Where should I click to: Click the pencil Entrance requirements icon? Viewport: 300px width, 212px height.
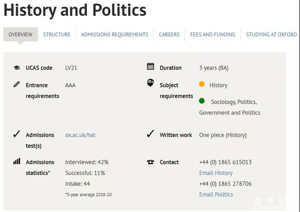click(x=16, y=84)
